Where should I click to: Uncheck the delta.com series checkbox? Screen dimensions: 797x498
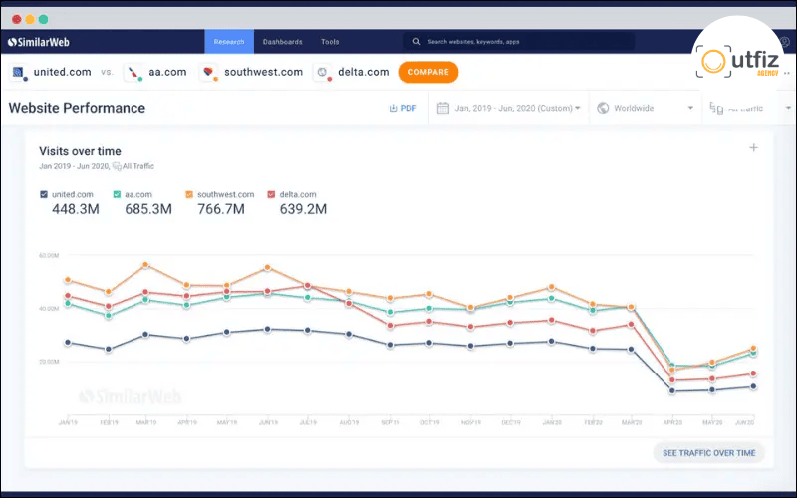271,194
